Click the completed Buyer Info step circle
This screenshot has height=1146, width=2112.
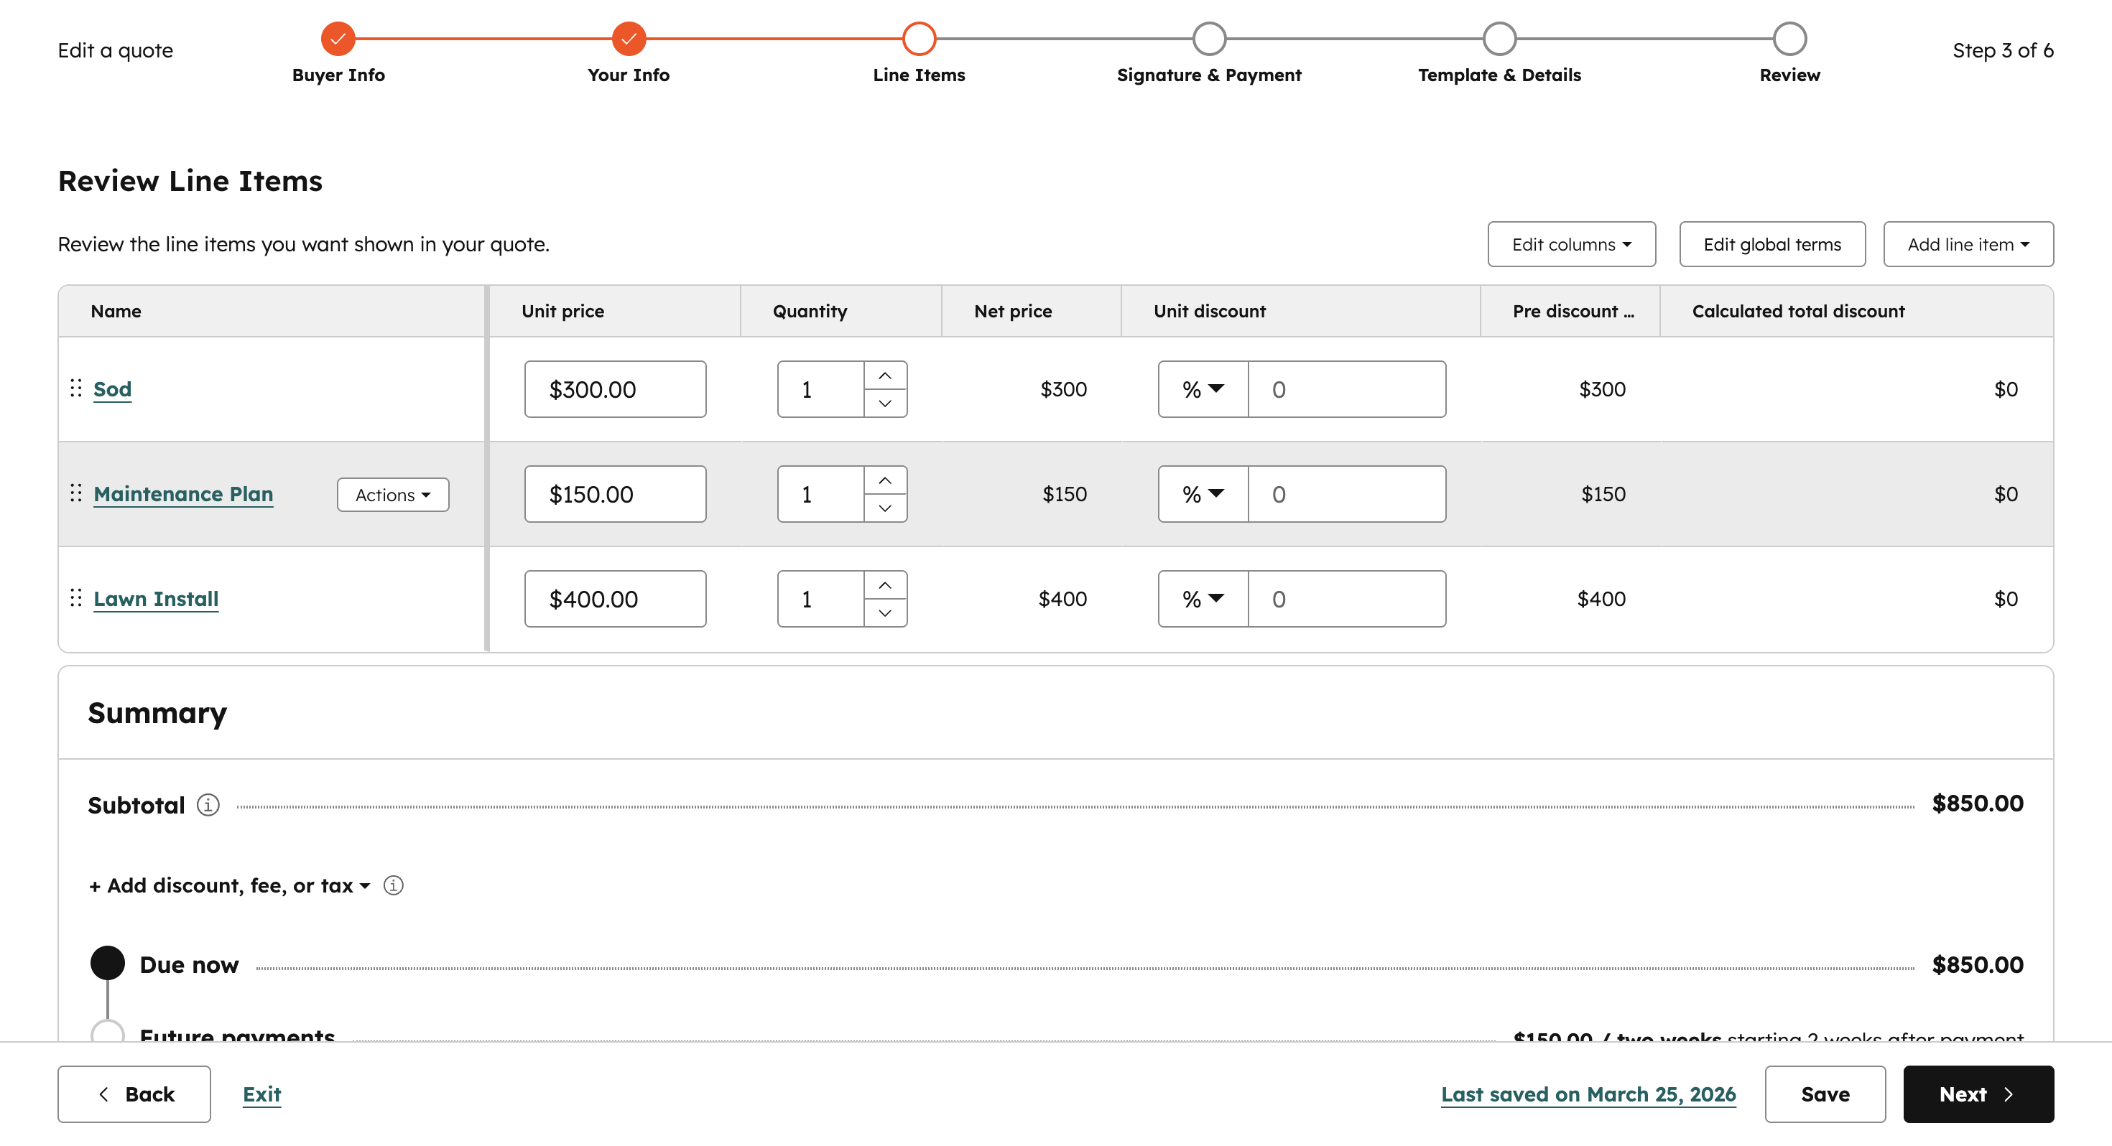(x=338, y=39)
